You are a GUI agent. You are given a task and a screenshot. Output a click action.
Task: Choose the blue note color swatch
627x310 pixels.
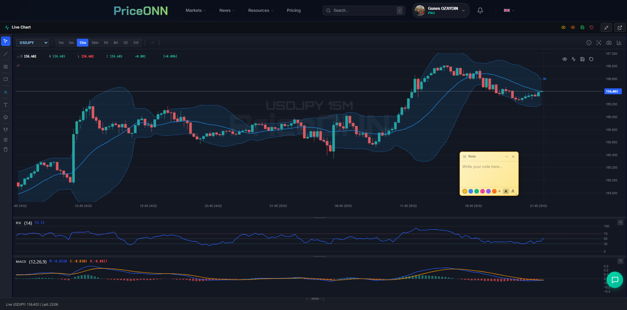pyautogui.click(x=471, y=191)
